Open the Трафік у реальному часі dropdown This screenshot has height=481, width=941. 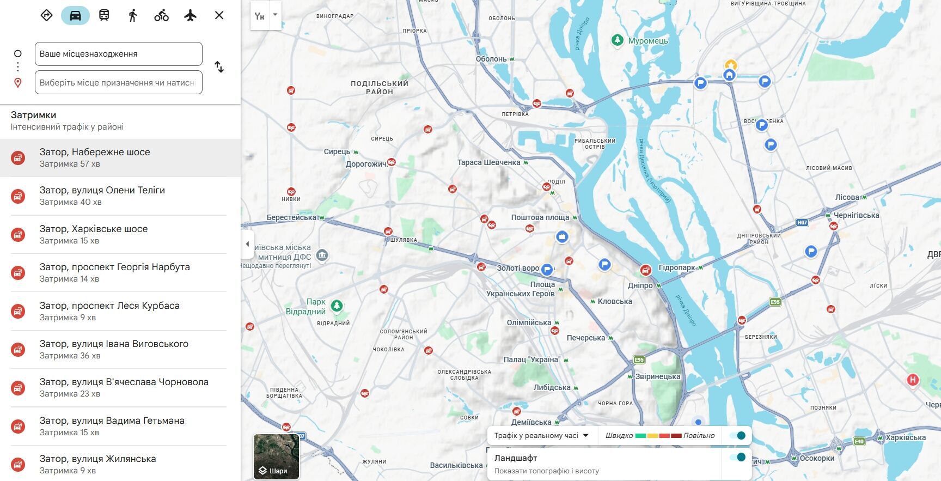pyautogui.click(x=542, y=435)
